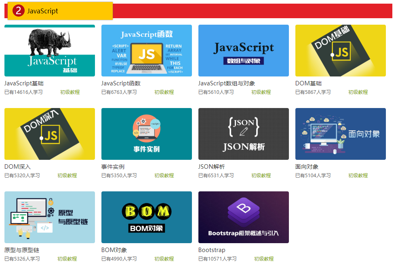The height and width of the screenshot is (265, 398).
Task: Open the JavaScript基础 course thumbnail
Action: point(50,51)
